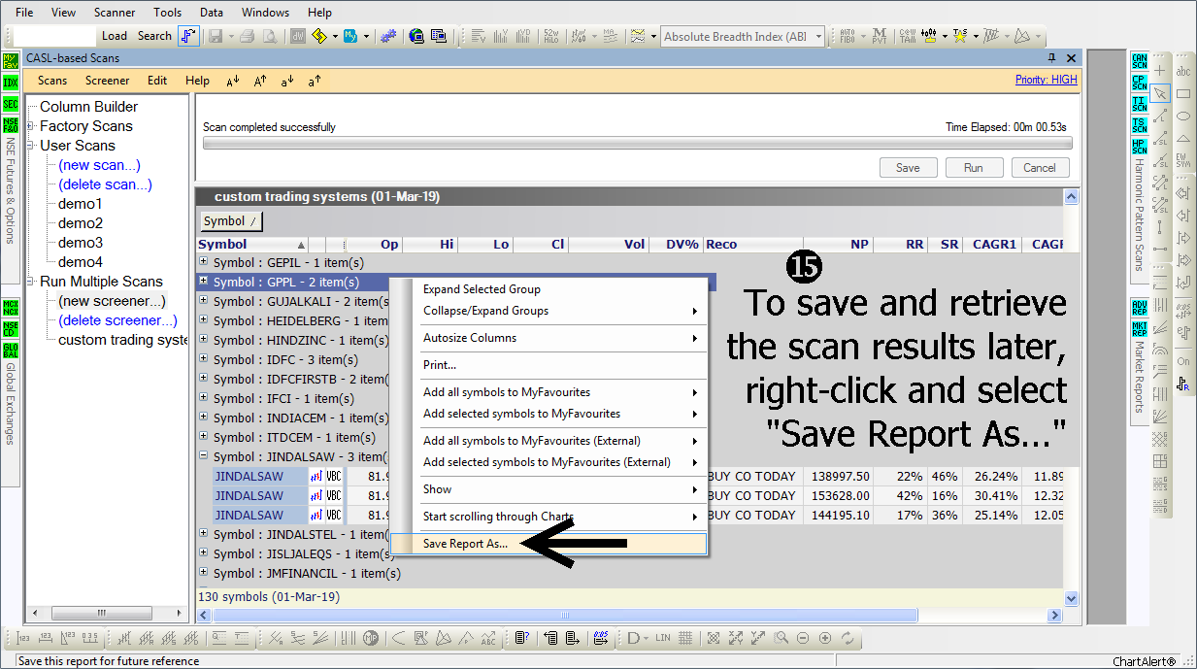Click the Cancel button
The width and height of the screenshot is (1197, 669).
(x=1040, y=168)
